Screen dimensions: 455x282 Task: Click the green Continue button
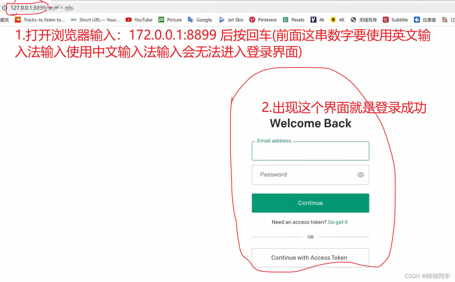coord(310,203)
